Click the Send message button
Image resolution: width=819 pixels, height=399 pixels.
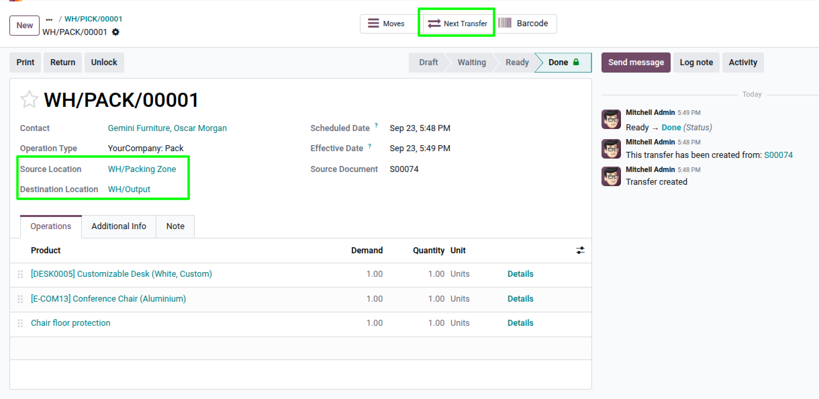tap(636, 62)
